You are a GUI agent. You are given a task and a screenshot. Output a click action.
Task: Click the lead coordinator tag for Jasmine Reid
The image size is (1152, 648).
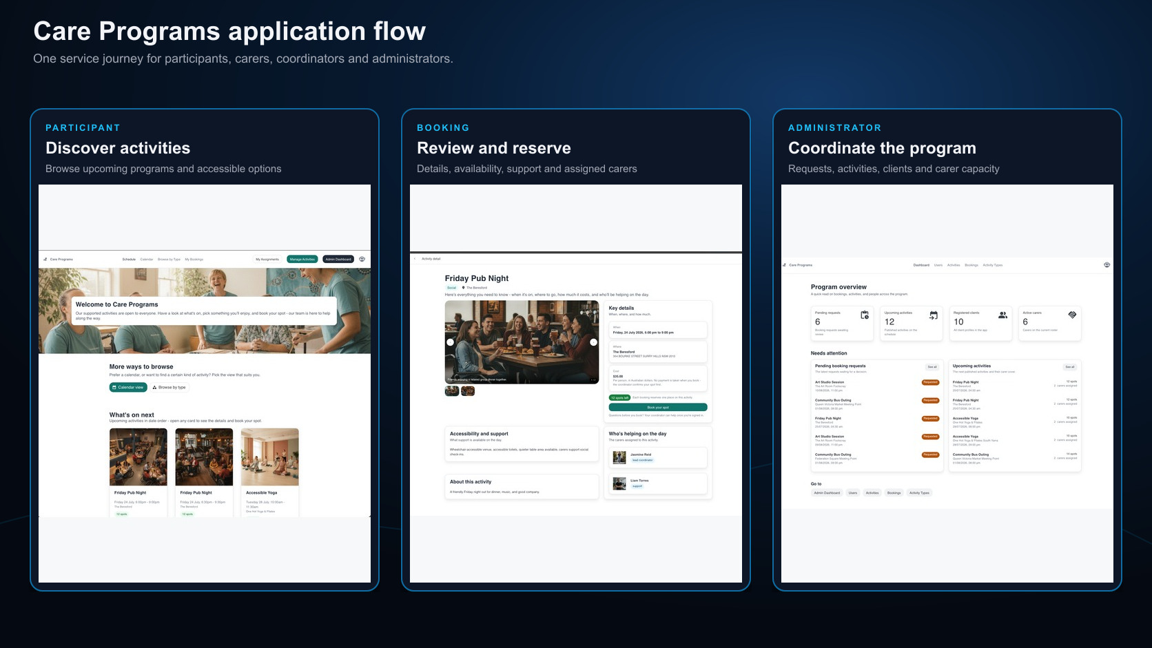[x=642, y=460]
